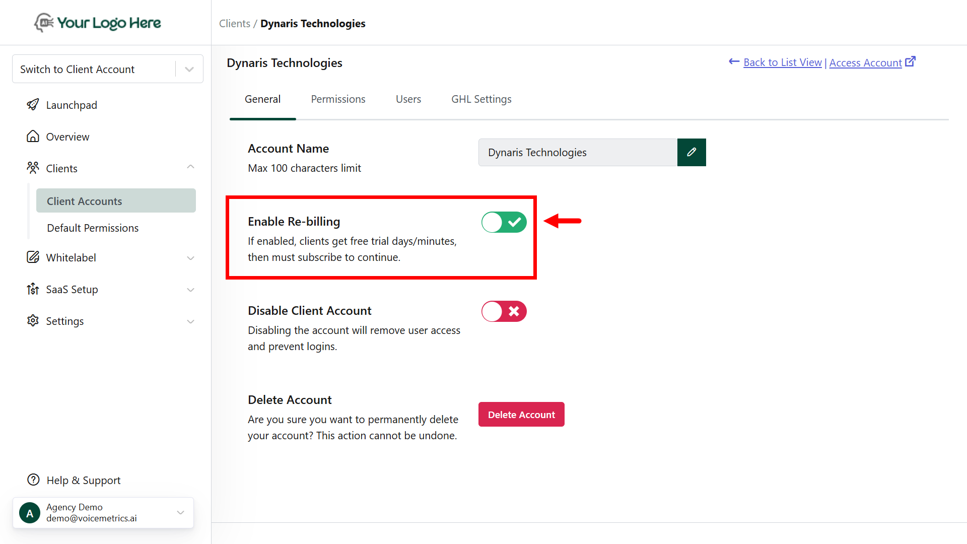This screenshot has width=967, height=544.
Task: Click the external link icon beside Access Account
Action: (910, 62)
